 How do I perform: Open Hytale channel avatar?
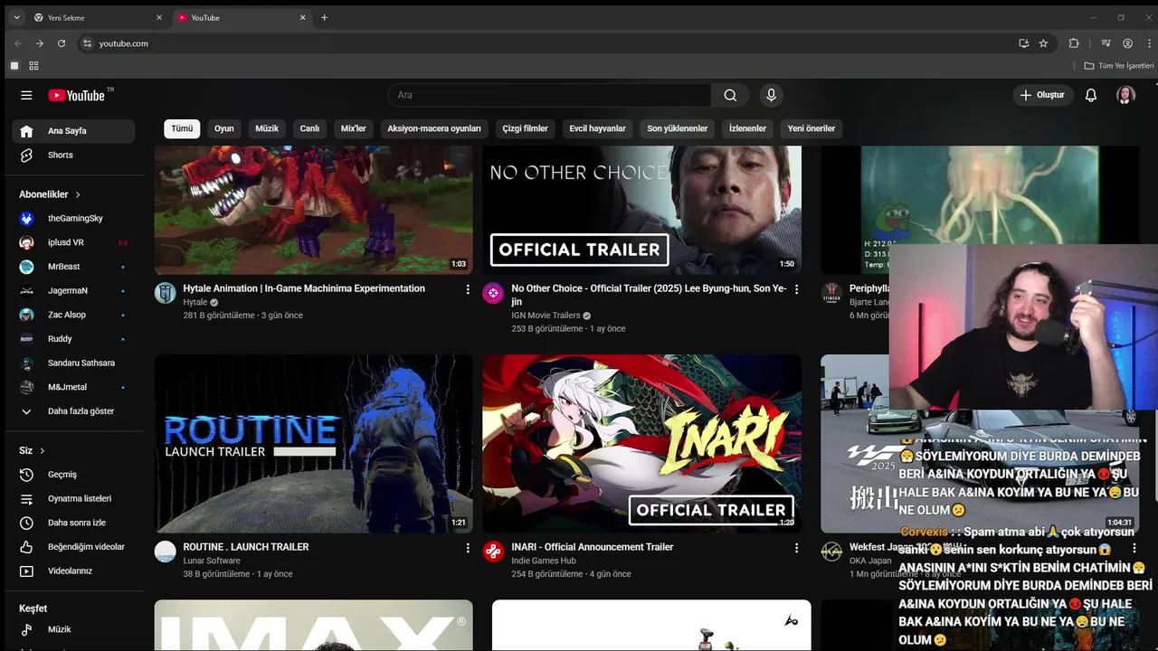click(x=165, y=293)
